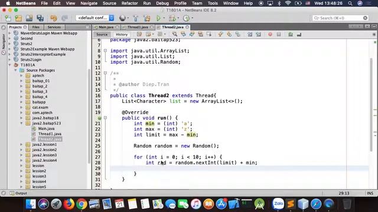The width and height of the screenshot is (378, 212).
Task: Collapse the Source Packages node
Action: pyautogui.click(x=16, y=70)
